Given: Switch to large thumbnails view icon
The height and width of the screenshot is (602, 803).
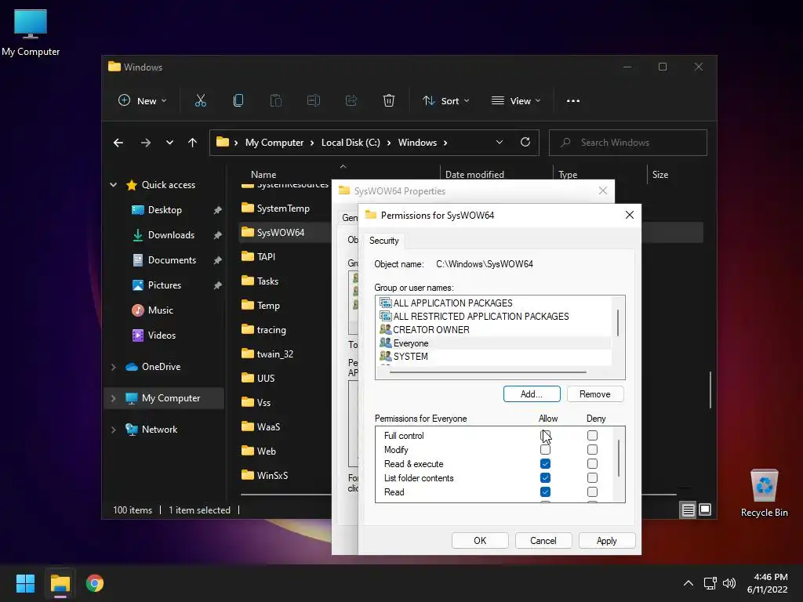Looking at the screenshot, I should point(705,510).
